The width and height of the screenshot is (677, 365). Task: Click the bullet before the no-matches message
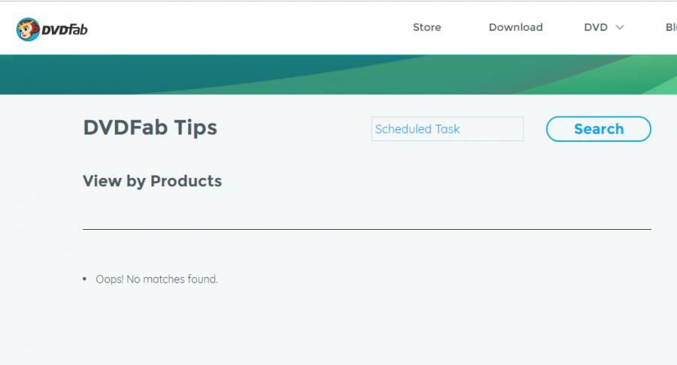click(x=84, y=279)
